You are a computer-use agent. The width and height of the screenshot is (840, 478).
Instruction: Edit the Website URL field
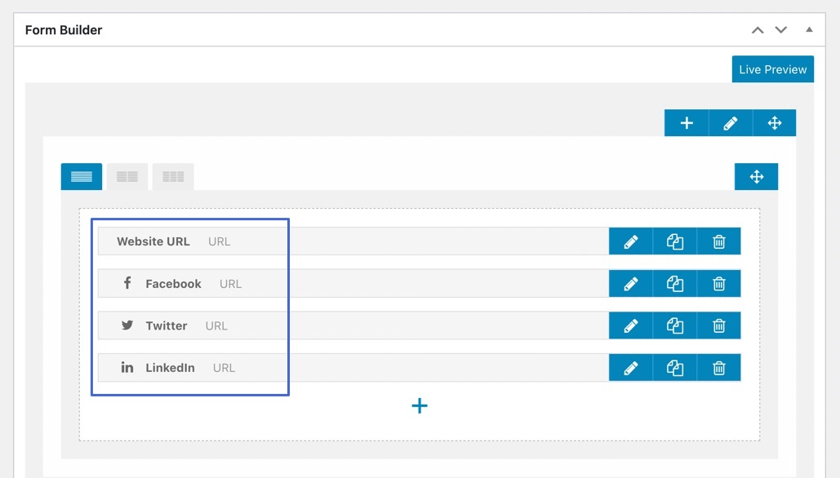click(631, 241)
